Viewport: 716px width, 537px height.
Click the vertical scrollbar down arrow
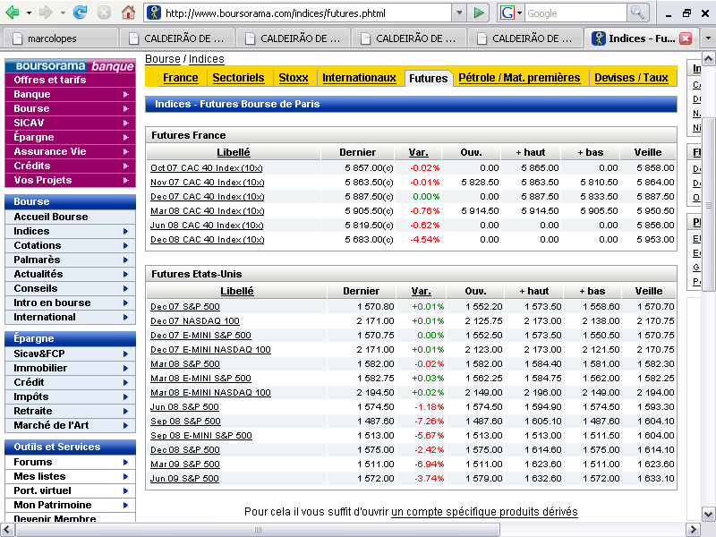point(708,514)
